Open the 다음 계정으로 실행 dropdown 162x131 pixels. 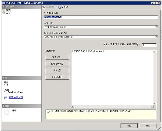(156, 37)
